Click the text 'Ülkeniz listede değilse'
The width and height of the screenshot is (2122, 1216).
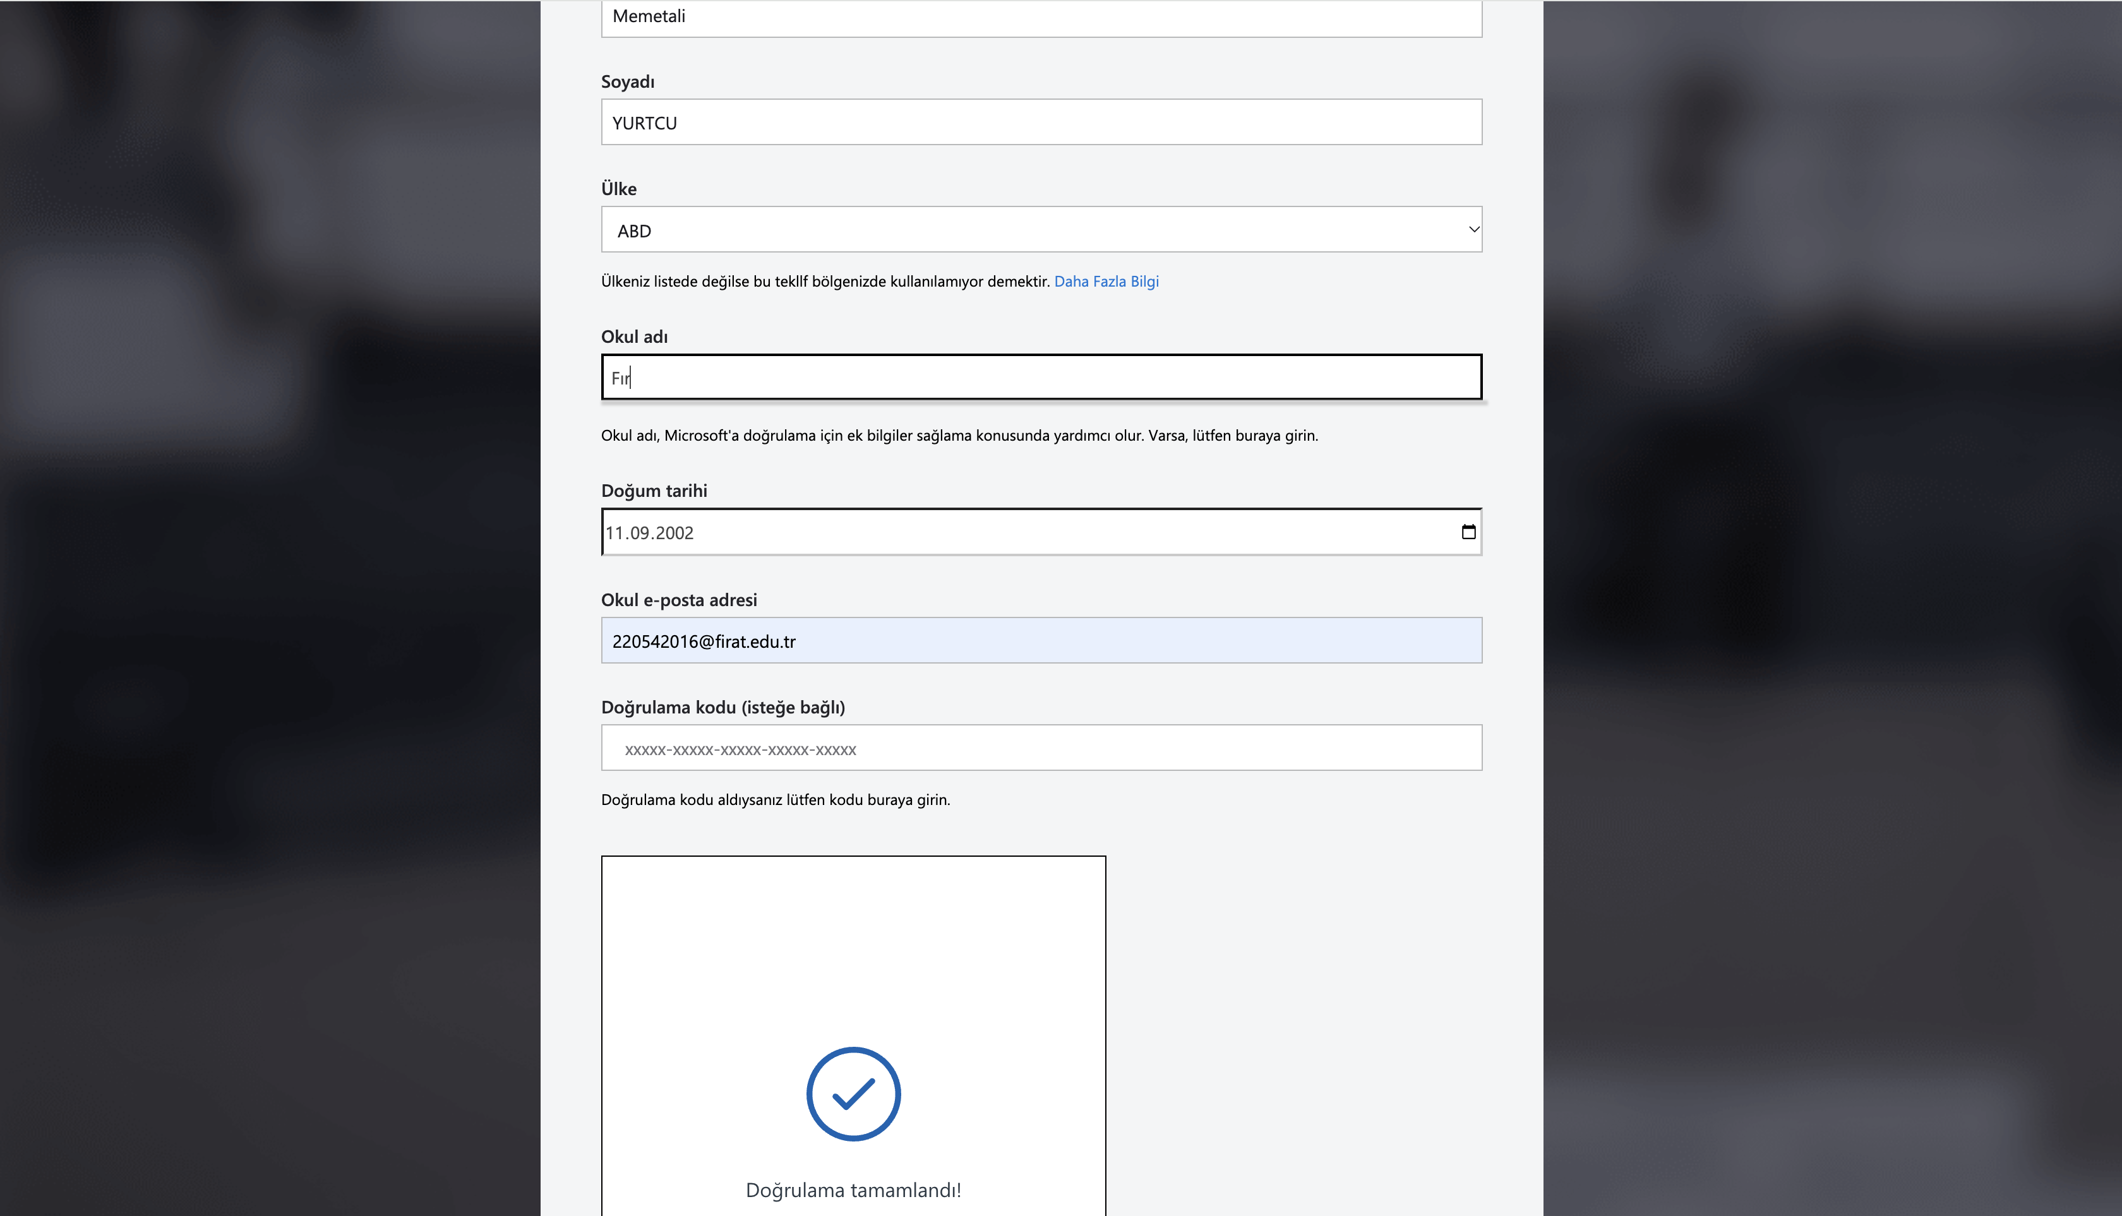[x=674, y=282]
